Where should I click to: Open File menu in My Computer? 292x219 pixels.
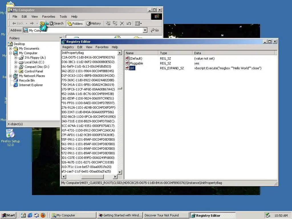(15, 17)
